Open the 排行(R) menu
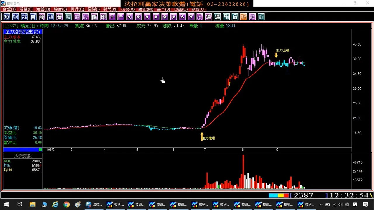The image size is (374, 210). tap(77, 9)
